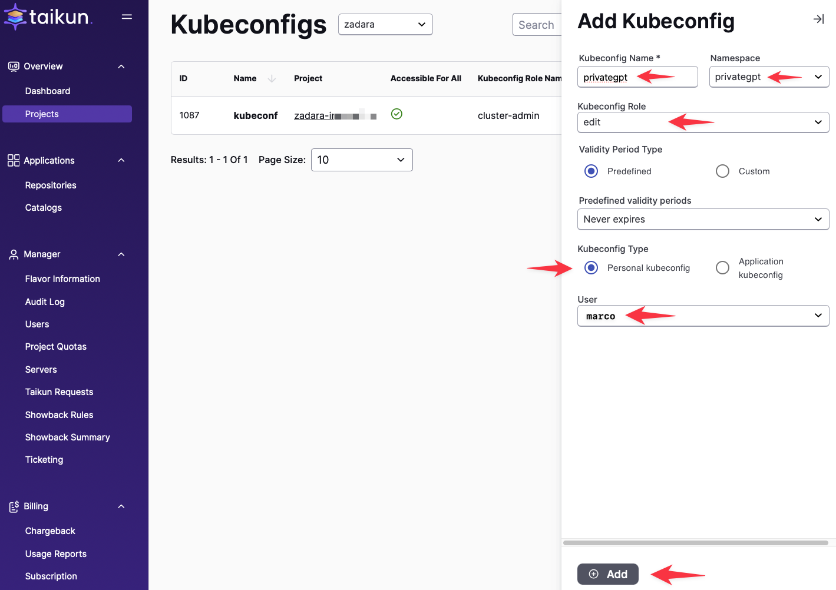This screenshot has width=836, height=590.
Task: Open the Namespace privategpt dropdown
Action: coord(769,77)
